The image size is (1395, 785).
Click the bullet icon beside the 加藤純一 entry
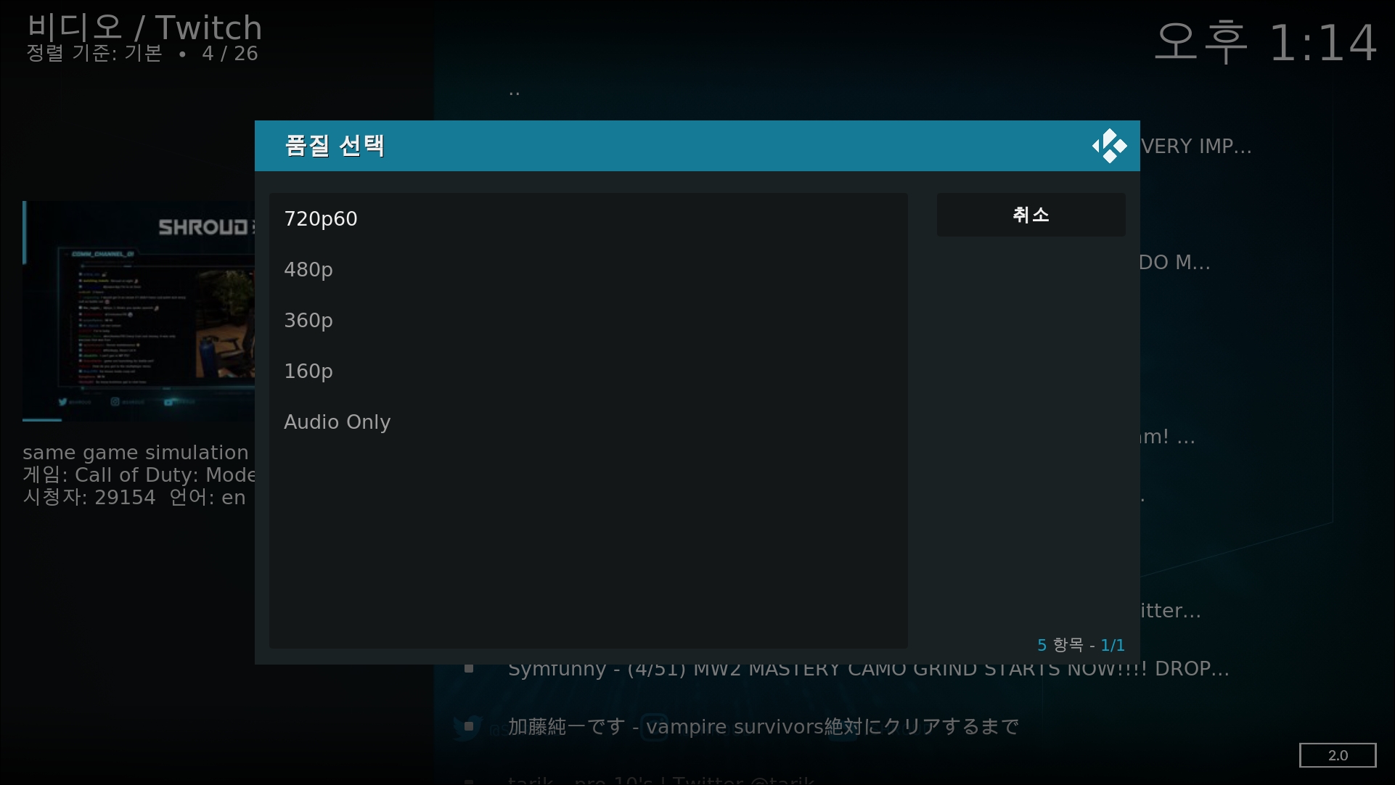pyautogui.click(x=469, y=726)
